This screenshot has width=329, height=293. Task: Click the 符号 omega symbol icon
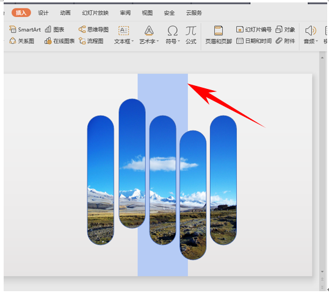(x=173, y=31)
